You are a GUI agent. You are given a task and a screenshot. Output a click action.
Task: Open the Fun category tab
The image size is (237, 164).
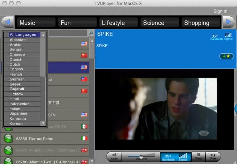(x=77, y=23)
